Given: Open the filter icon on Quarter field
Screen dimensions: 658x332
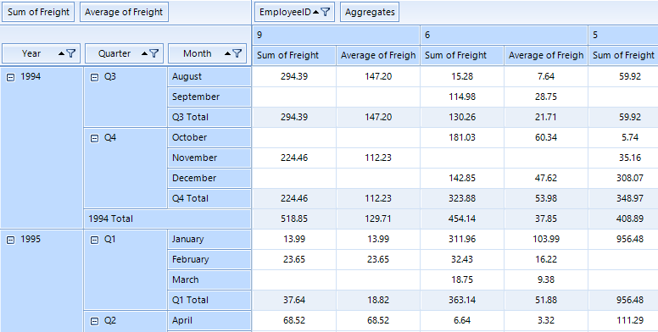Looking at the screenshot, I should [154, 53].
